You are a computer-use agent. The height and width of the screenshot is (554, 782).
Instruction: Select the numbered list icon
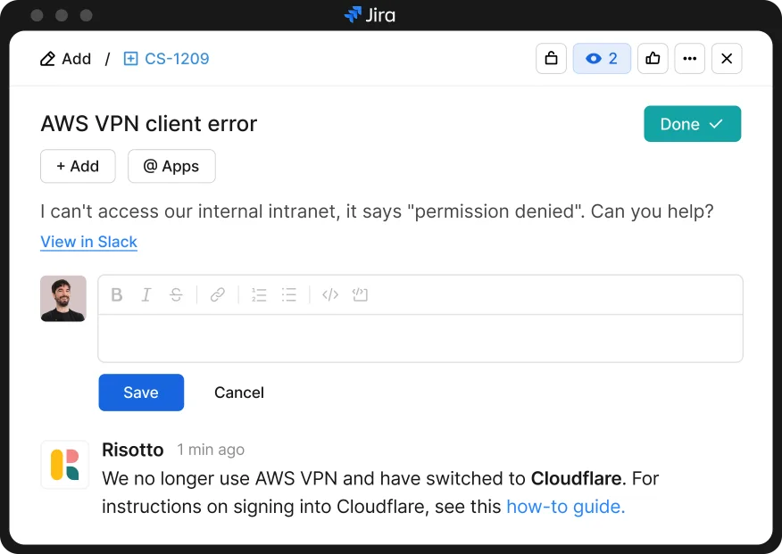(259, 295)
